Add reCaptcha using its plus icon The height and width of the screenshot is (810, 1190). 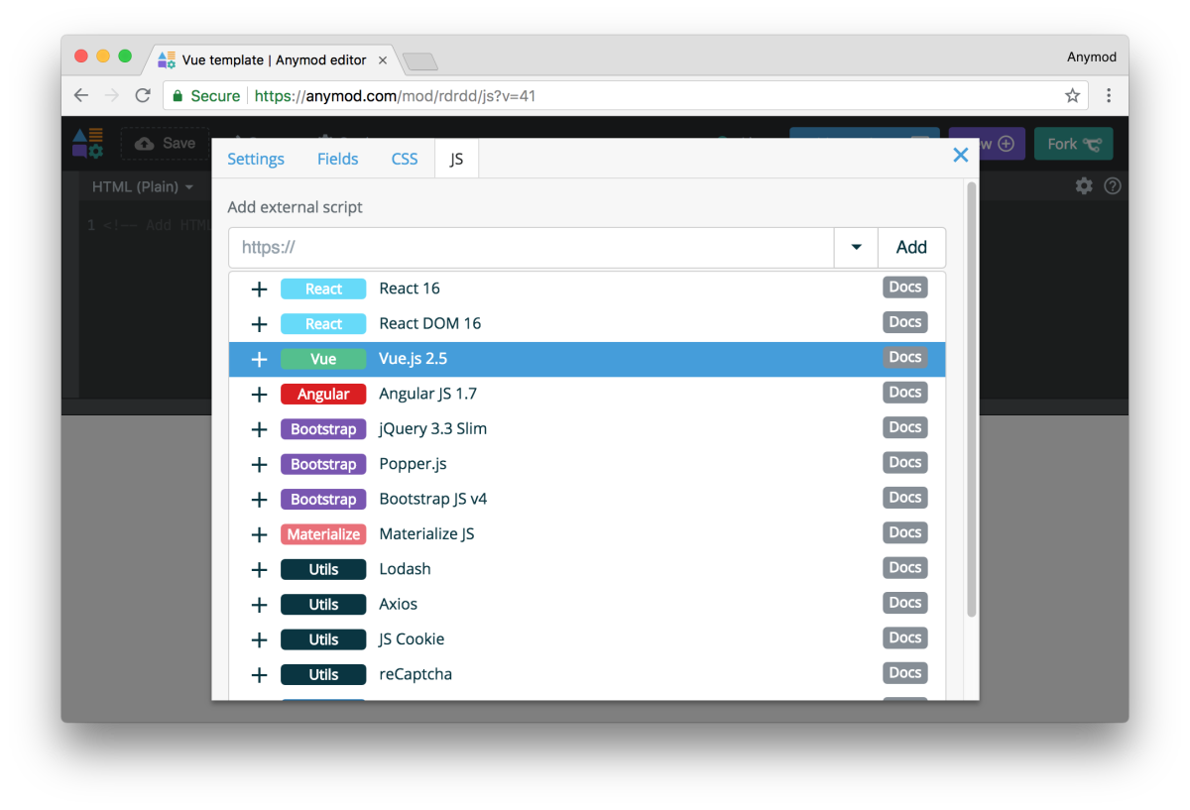pyautogui.click(x=259, y=674)
